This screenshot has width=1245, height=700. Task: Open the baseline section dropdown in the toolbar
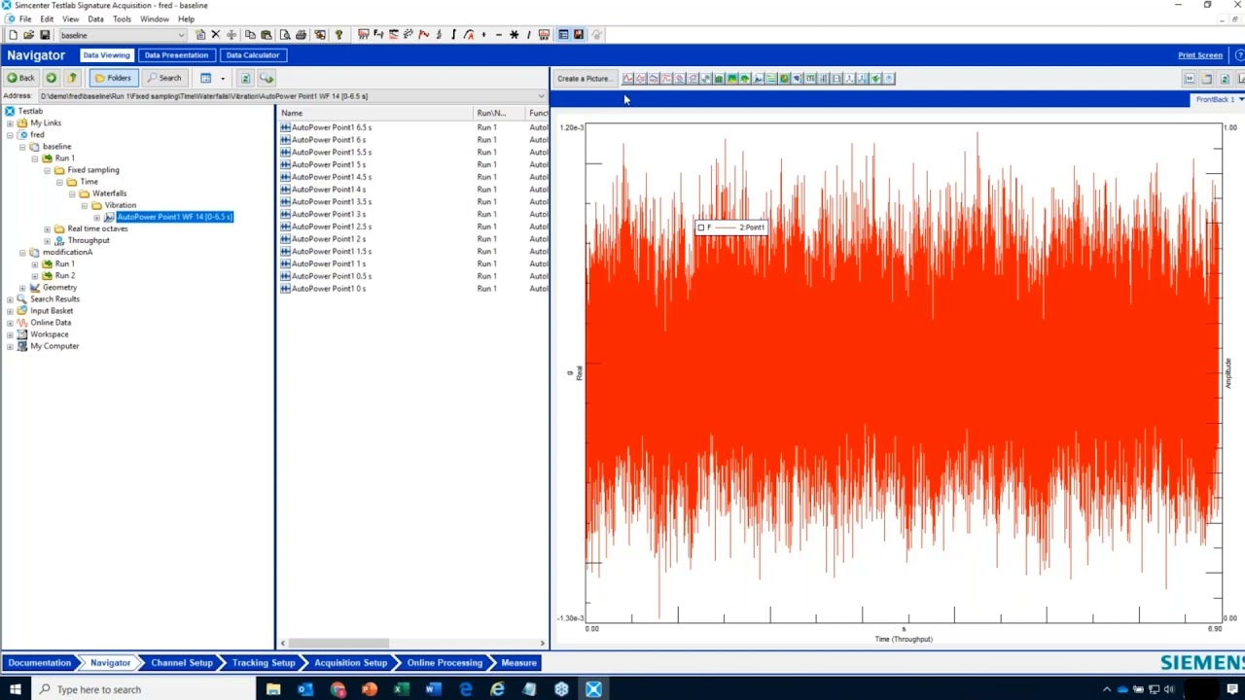(x=181, y=35)
